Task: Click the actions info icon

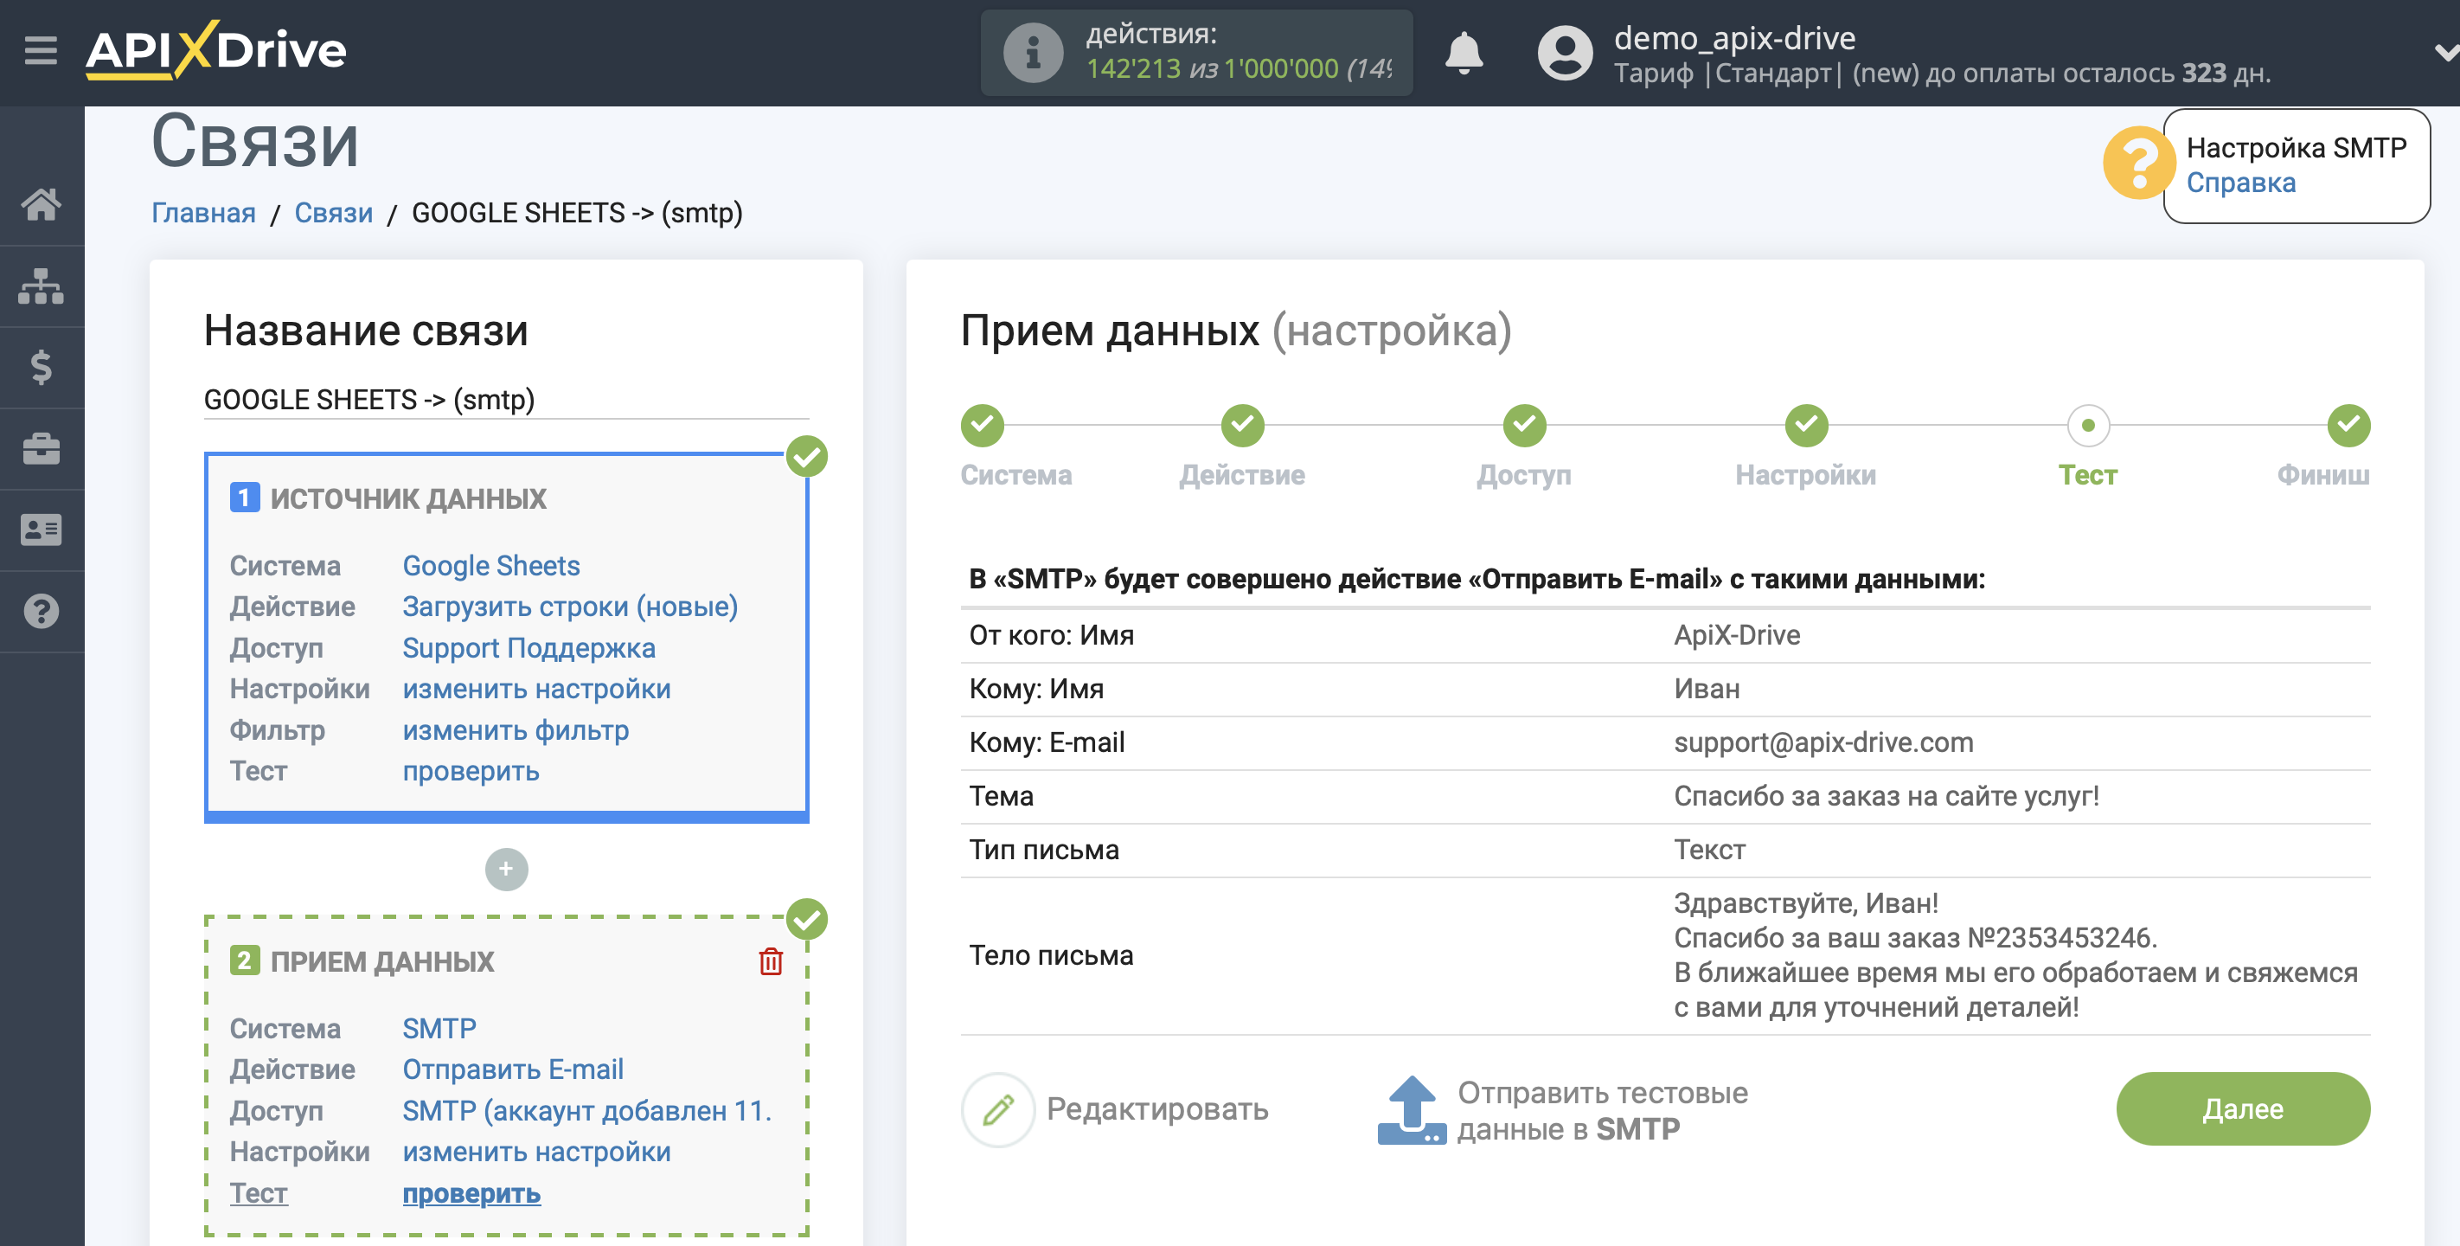Action: (x=1034, y=53)
